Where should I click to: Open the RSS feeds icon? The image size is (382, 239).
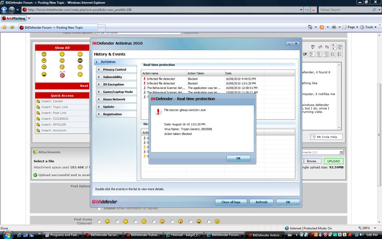322,27
